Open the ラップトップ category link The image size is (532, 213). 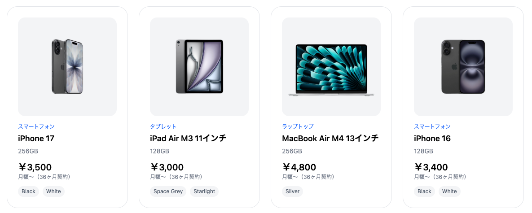point(298,127)
